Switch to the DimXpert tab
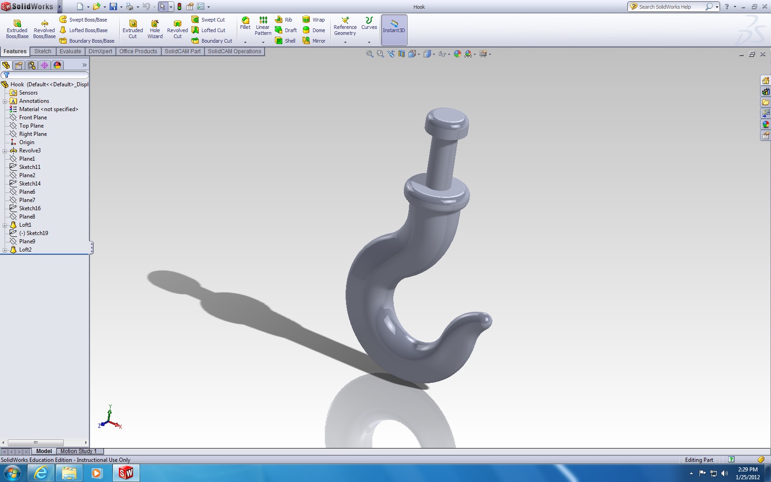Image resolution: width=771 pixels, height=482 pixels. coord(100,51)
